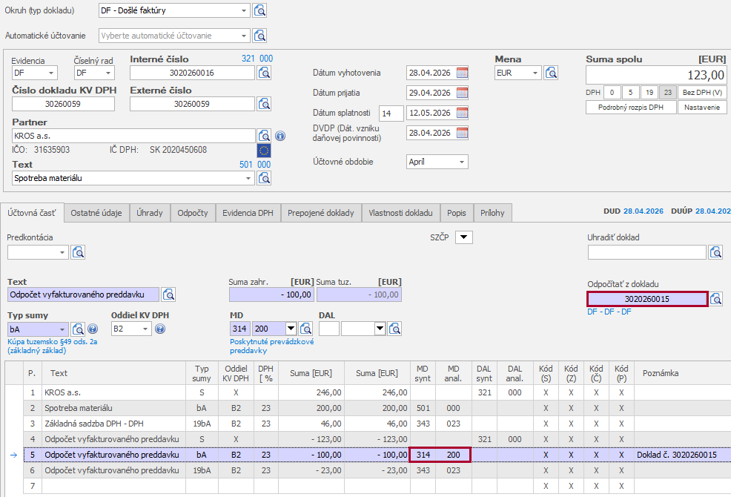Click the lookup icon next to Mena EUR

click(551, 73)
